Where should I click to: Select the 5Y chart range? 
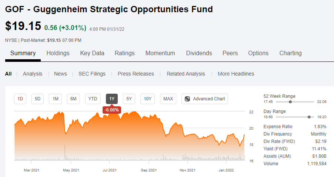coord(129,99)
